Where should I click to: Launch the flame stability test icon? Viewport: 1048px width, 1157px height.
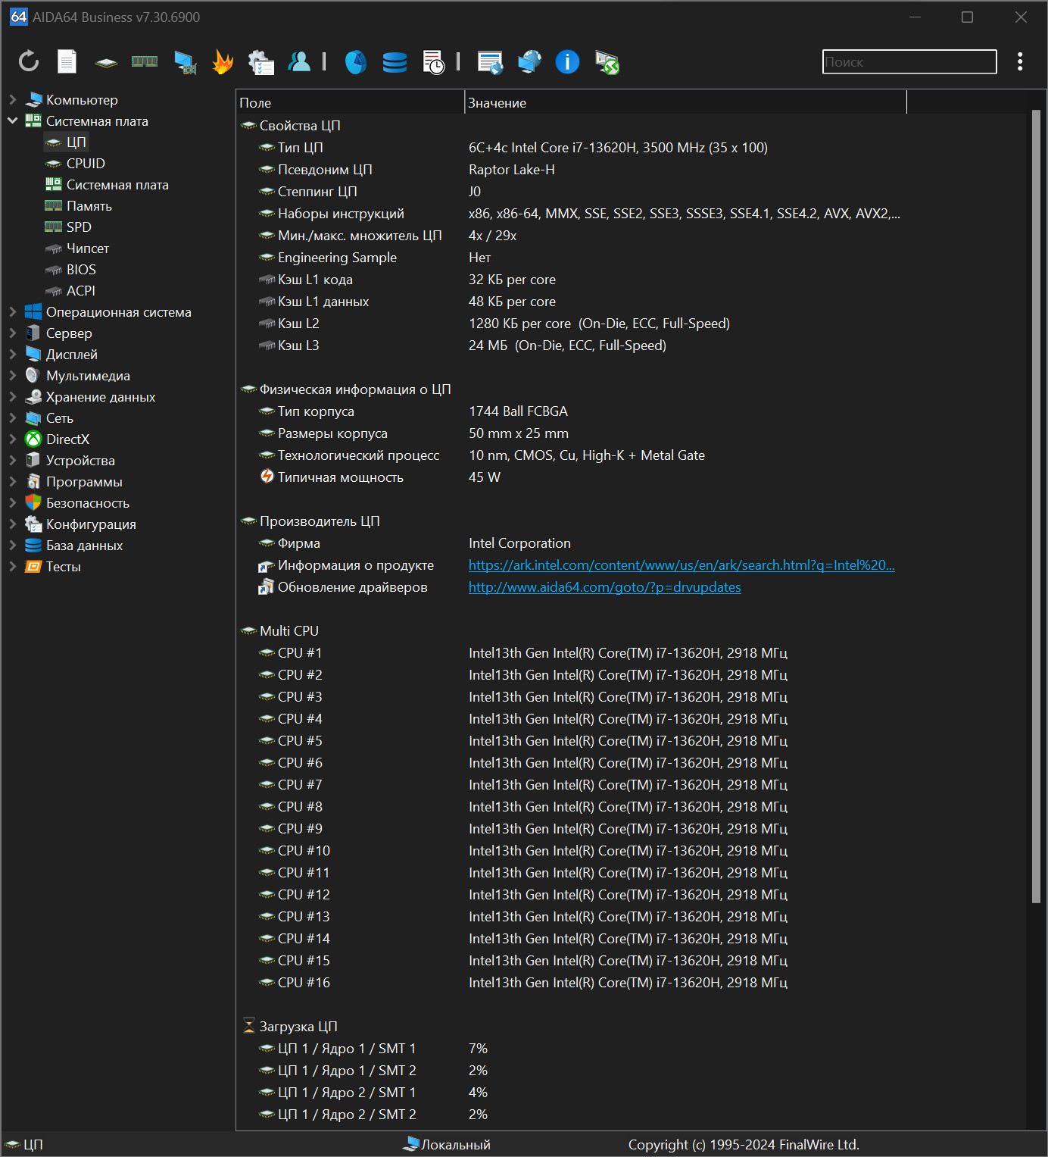pos(223,61)
